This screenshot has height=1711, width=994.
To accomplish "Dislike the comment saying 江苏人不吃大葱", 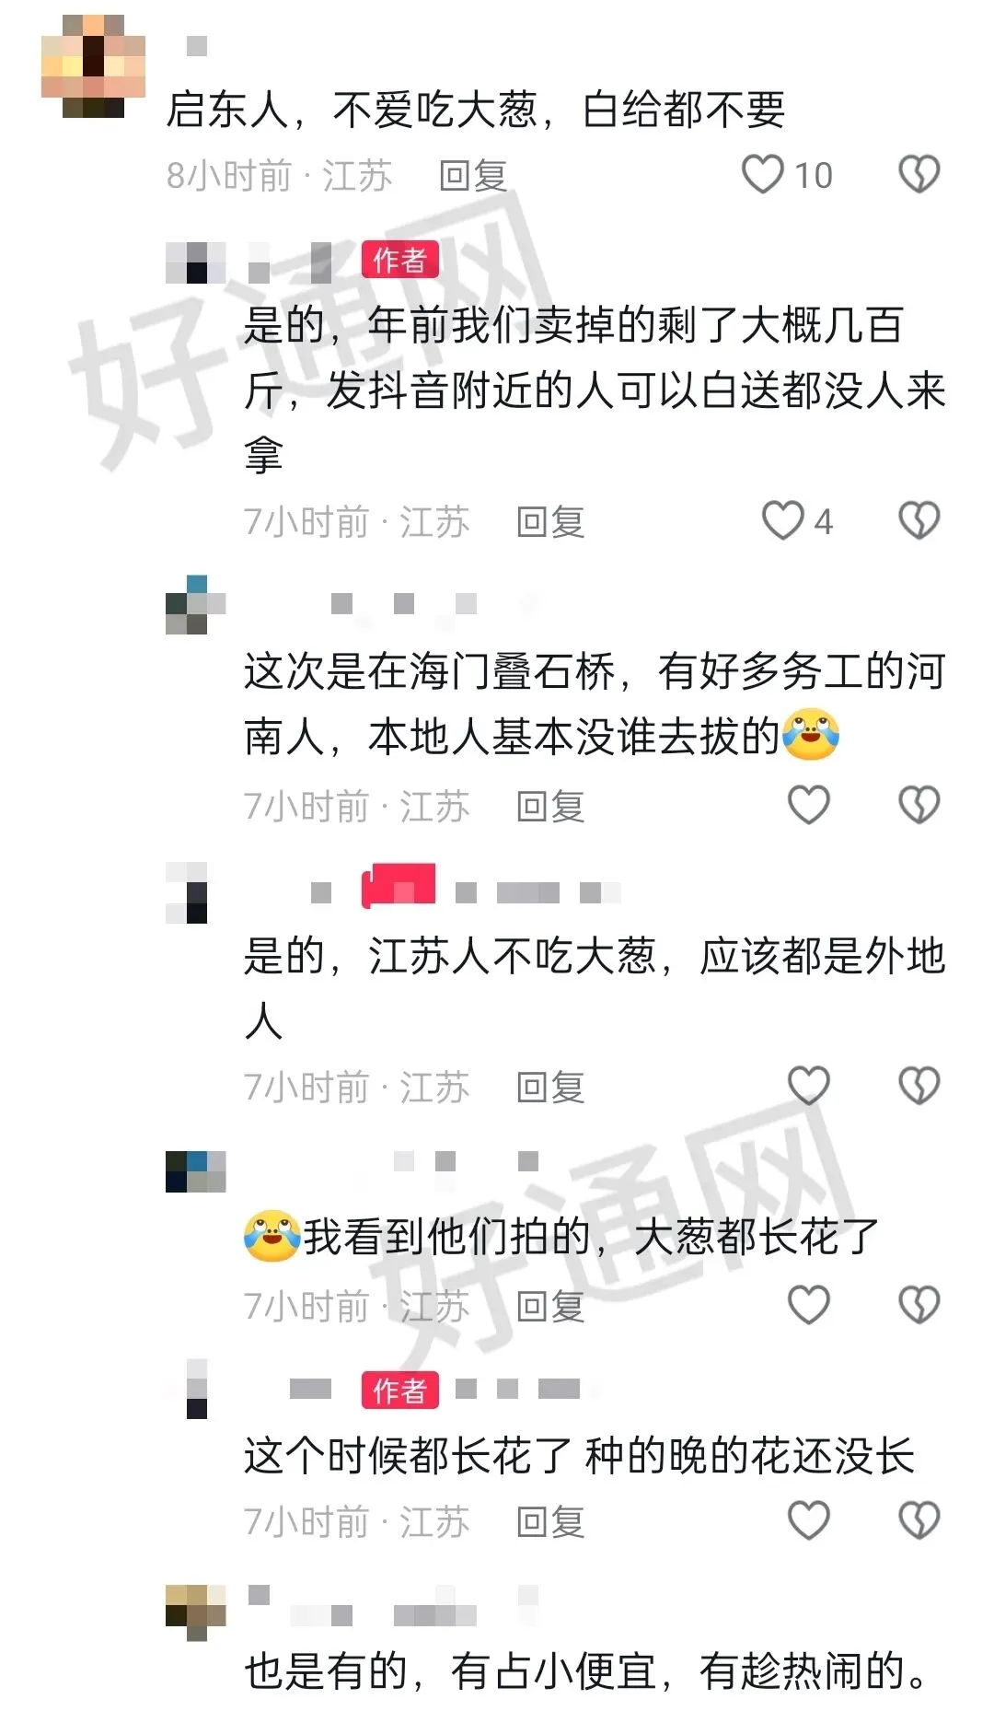I will click(x=919, y=1087).
